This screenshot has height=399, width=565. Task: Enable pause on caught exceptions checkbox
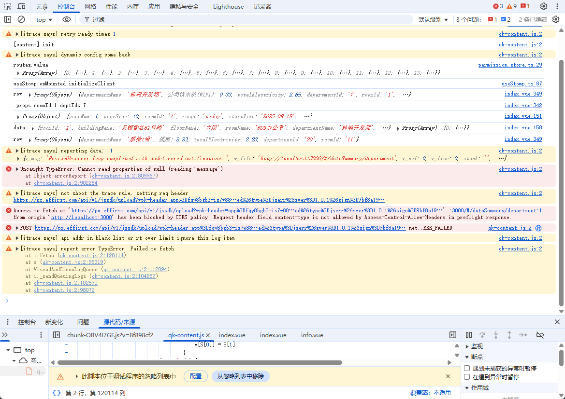click(467, 377)
